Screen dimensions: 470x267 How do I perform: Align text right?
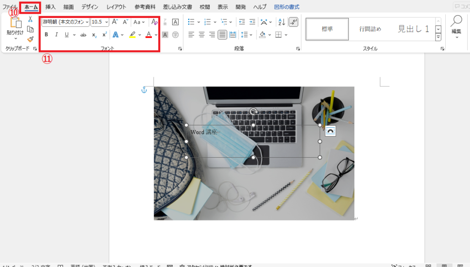(x=212, y=35)
